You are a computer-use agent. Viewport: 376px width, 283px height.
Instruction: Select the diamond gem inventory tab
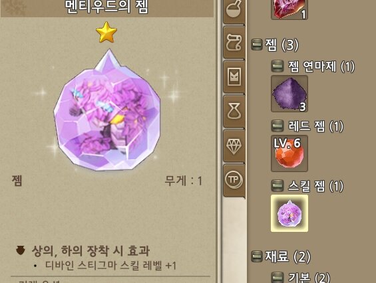click(234, 145)
